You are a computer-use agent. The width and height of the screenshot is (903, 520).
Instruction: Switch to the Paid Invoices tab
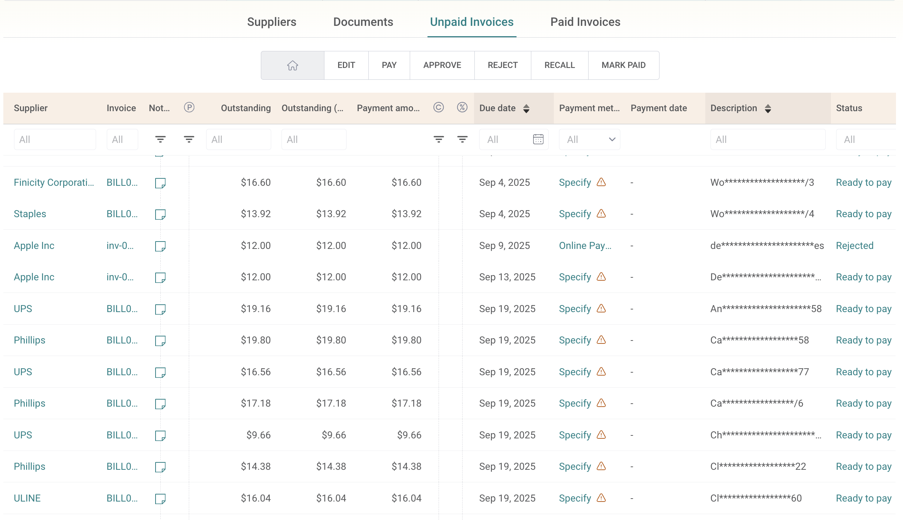(585, 22)
